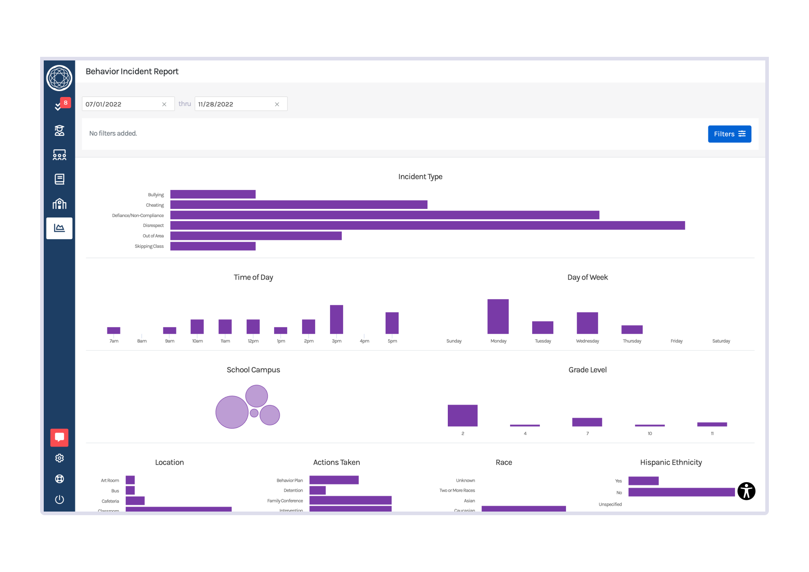This screenshot has height=572, width=809.
Task: Click the Skipping Class bar
Action: tap(213, 246)
